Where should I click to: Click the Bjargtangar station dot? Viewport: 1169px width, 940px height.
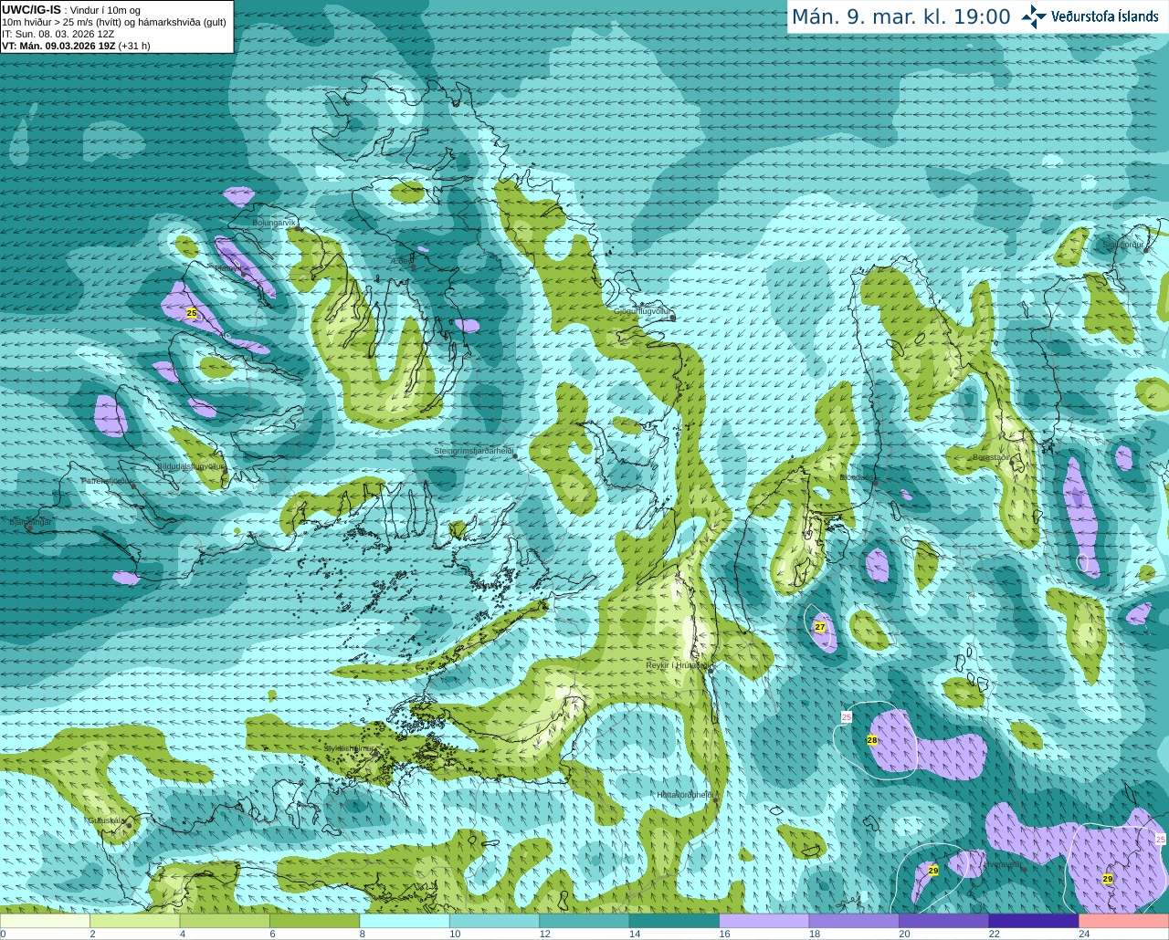28,527
